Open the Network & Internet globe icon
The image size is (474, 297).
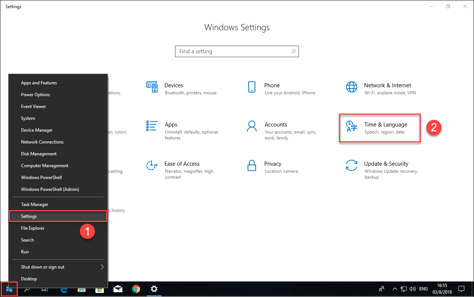(352, 87)
